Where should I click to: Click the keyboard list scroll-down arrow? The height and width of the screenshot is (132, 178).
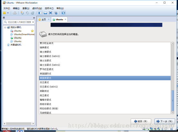click(173, 113)
